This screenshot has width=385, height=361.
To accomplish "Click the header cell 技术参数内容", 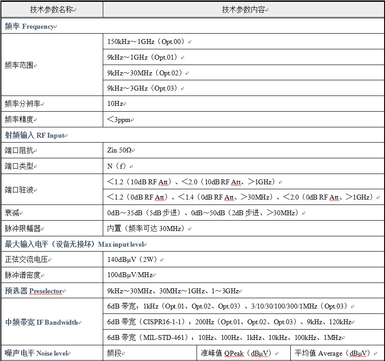I will (x=244, y=9).
